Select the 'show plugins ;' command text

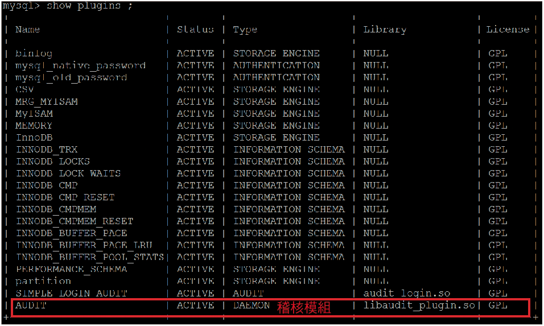click(x=89, y=6)
